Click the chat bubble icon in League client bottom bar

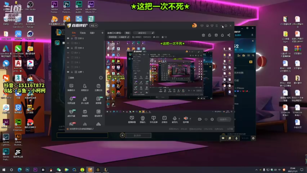tap(223, 138)
